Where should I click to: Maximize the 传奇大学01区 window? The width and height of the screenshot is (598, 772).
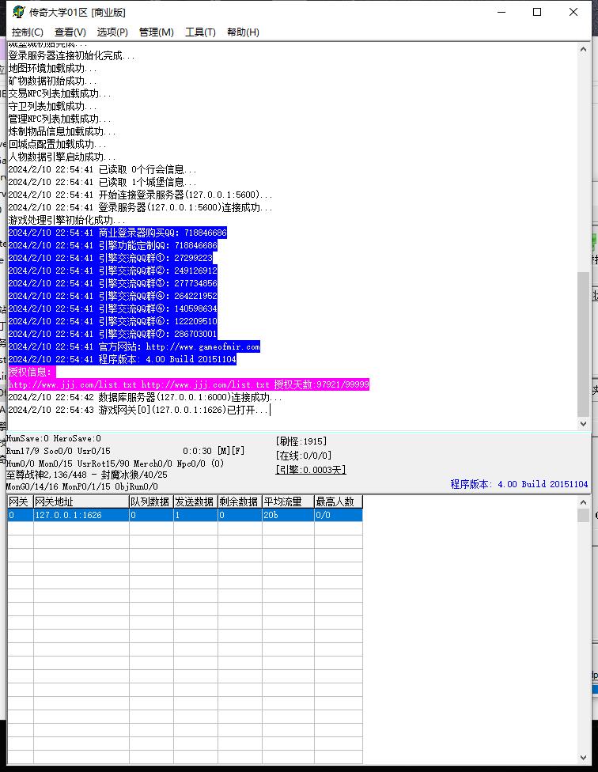(x=537, y=12)
